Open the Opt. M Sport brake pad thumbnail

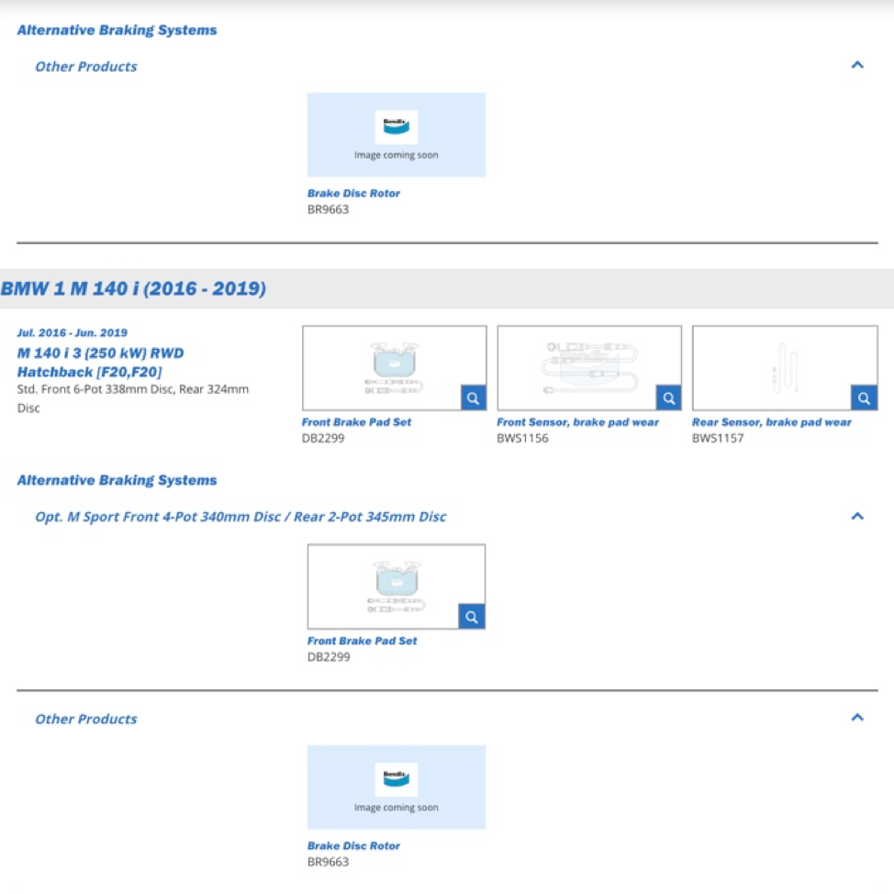397,587
